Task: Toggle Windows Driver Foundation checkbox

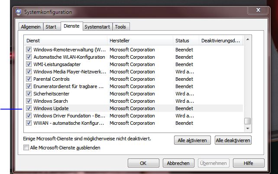Action: 29,115
